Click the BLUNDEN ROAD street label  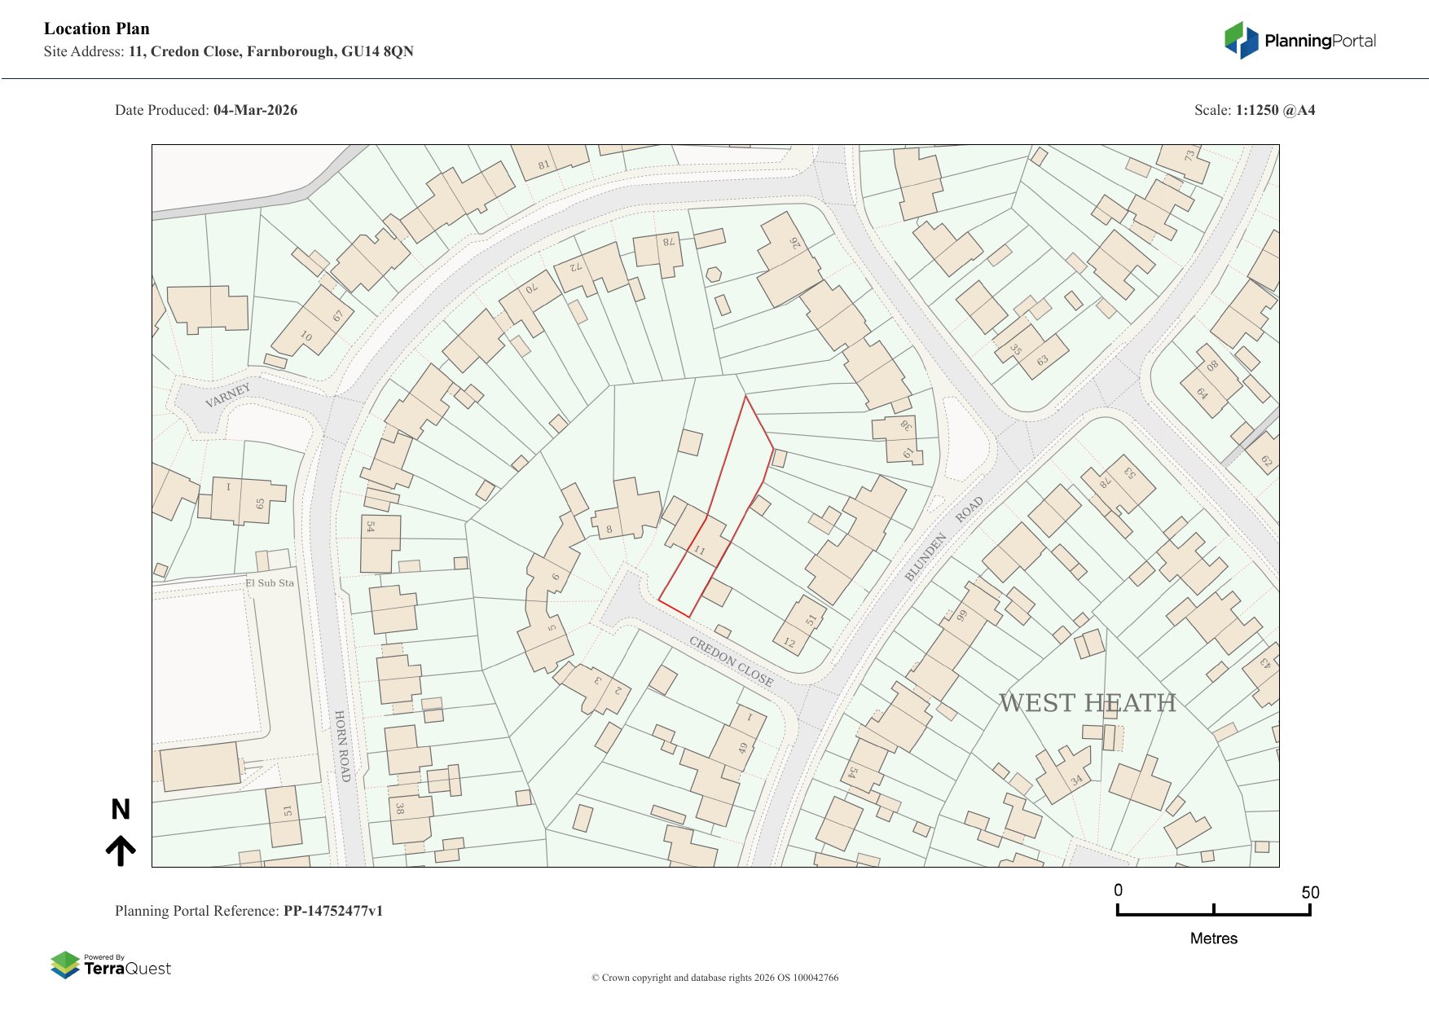click(945, 538)
